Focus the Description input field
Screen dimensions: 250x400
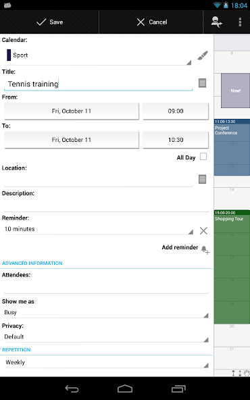point(106,205)
